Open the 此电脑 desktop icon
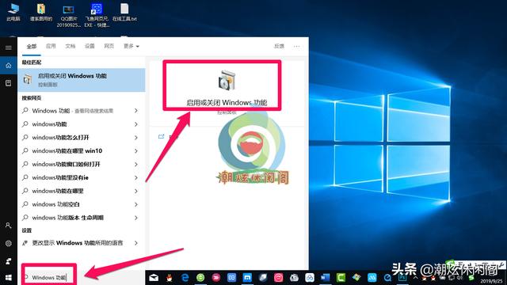 13,12
